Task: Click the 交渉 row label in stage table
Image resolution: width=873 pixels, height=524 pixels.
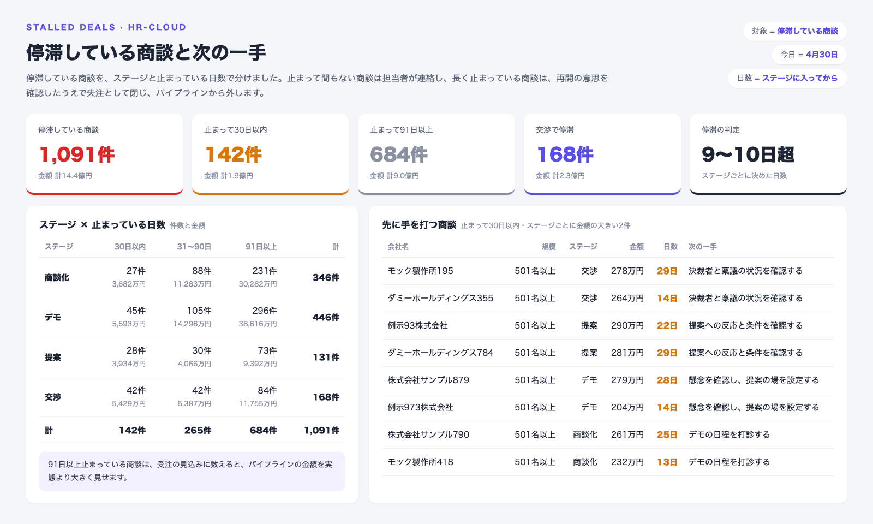Action: point(53,397)
